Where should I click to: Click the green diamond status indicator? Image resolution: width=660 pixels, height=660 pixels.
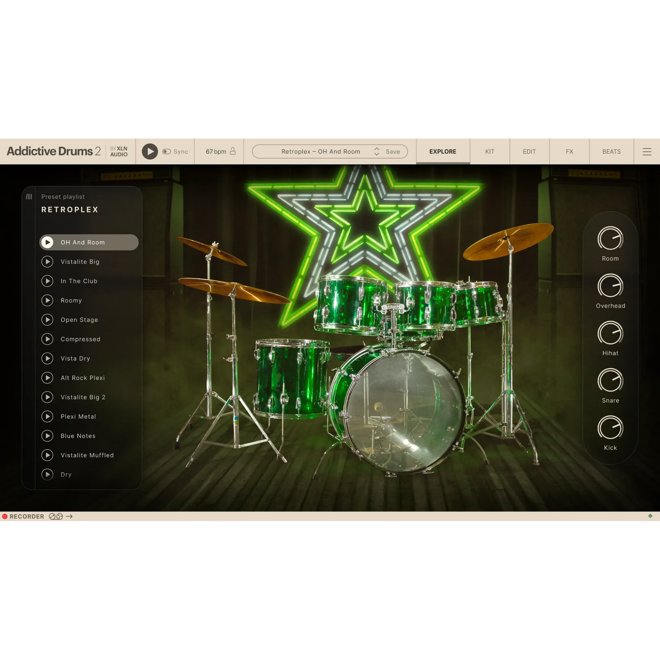[650, 516]
